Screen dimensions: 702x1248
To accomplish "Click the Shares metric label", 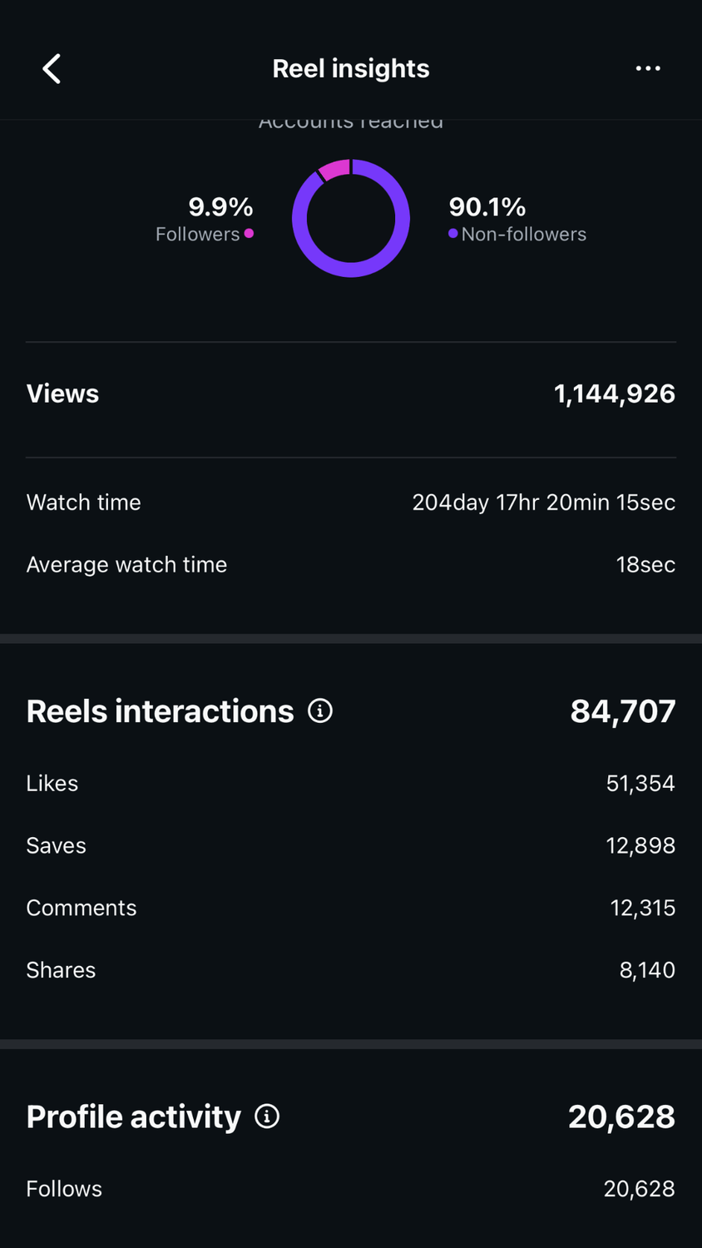I will [x=61, y=970].
